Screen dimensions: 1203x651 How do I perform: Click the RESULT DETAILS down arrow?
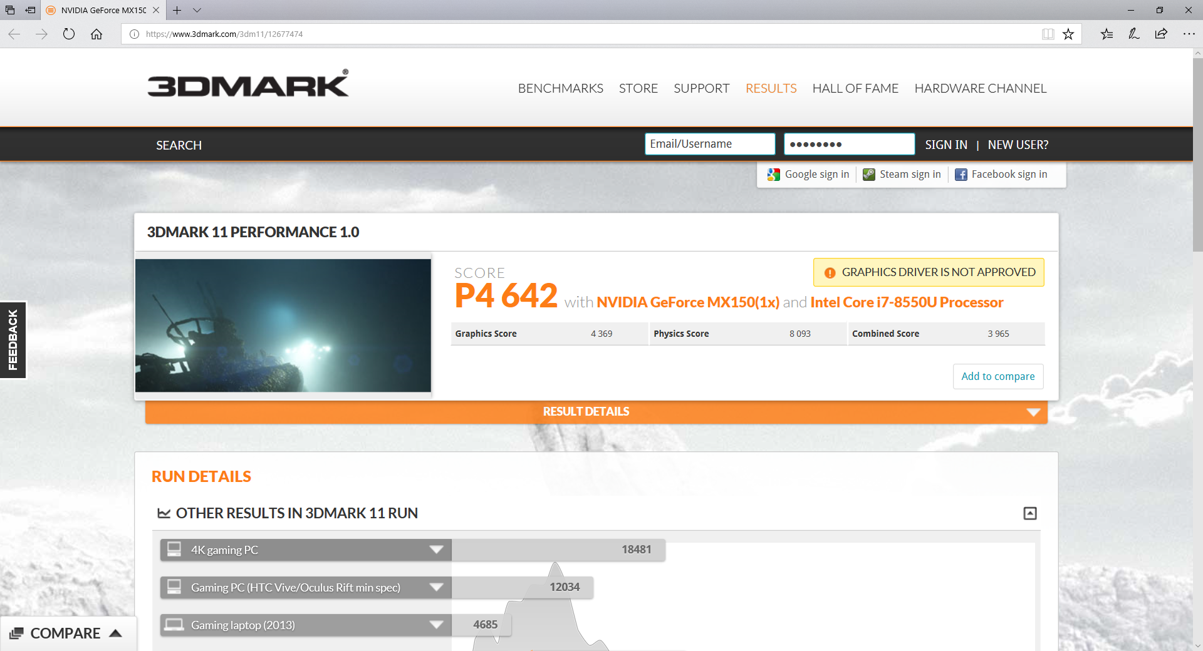coord(1033,412)
